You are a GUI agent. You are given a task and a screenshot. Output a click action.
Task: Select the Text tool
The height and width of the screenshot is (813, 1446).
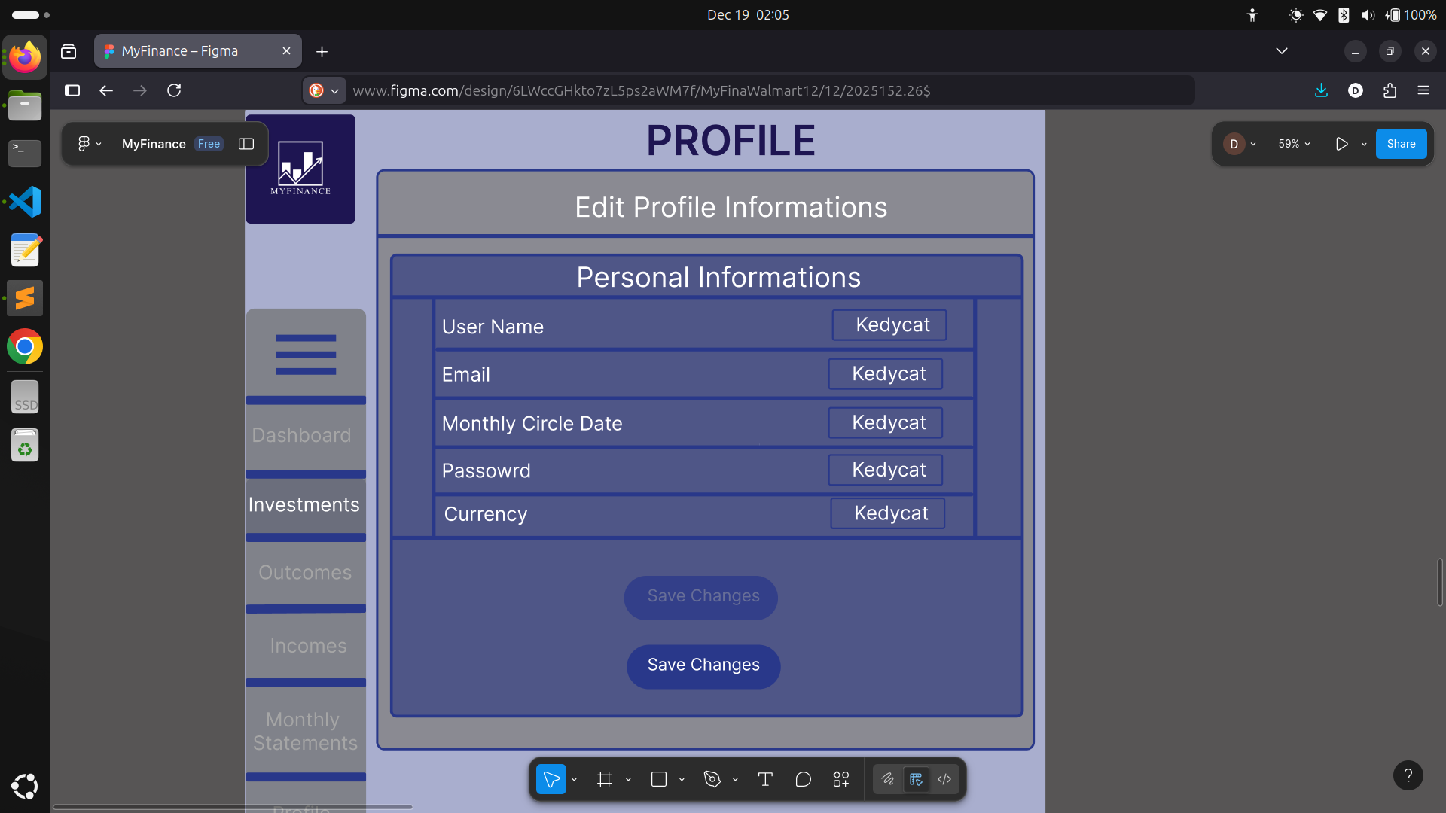pyautogui.click(x=765, y=779)
